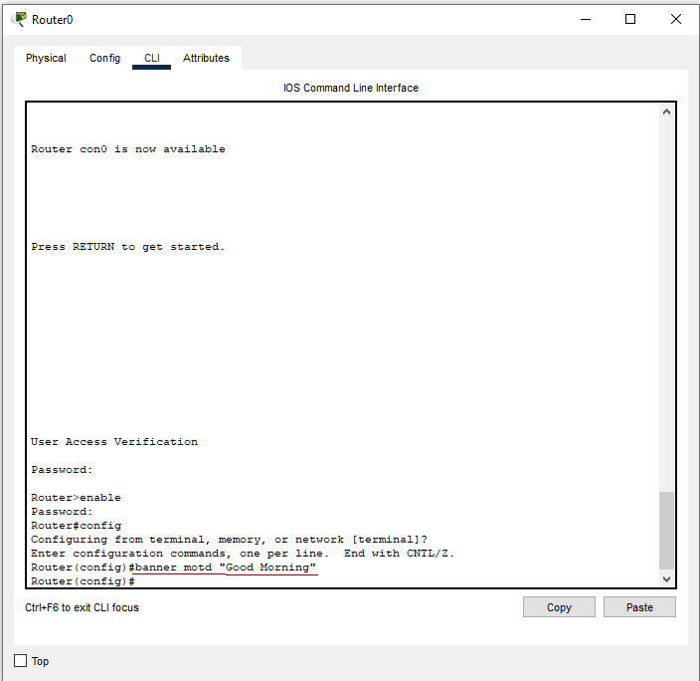Close the Router0 window
The width and height of the screenshot is (700, 681).
[676, 19]
